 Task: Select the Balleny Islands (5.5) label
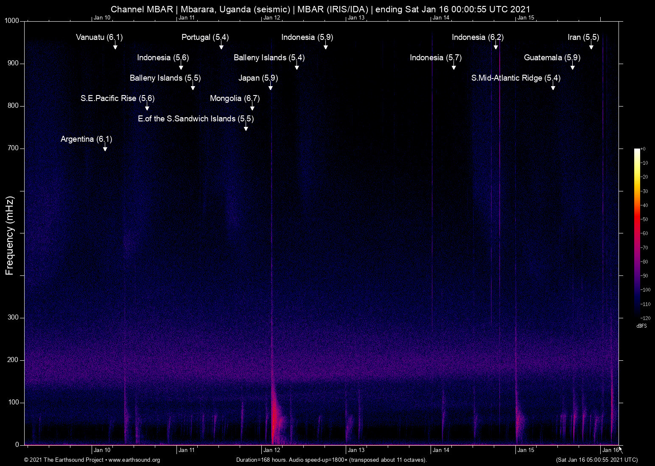click(x=165, y=78)
